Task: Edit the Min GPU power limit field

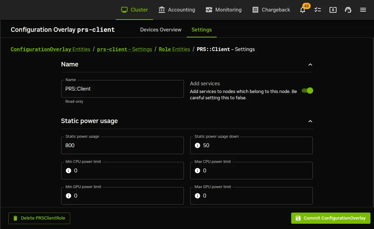Action: (x=122, y=196)
